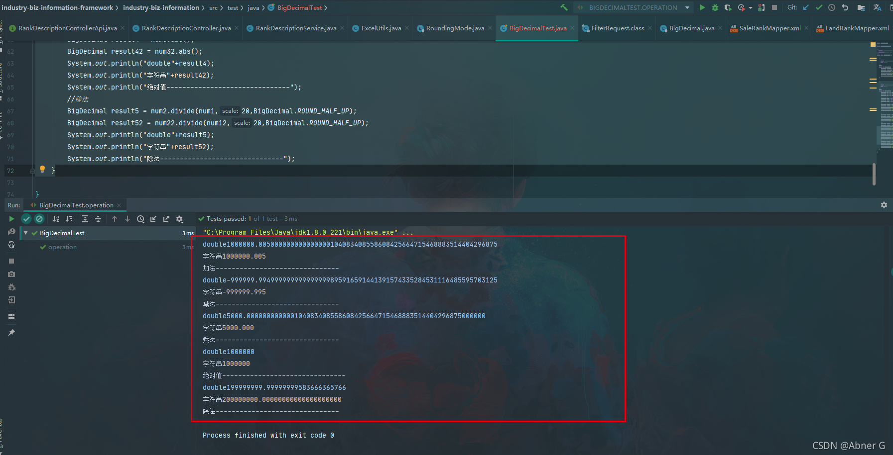Dump threads with camera icon
Screen dimensions: 893x455
point(11,274)
